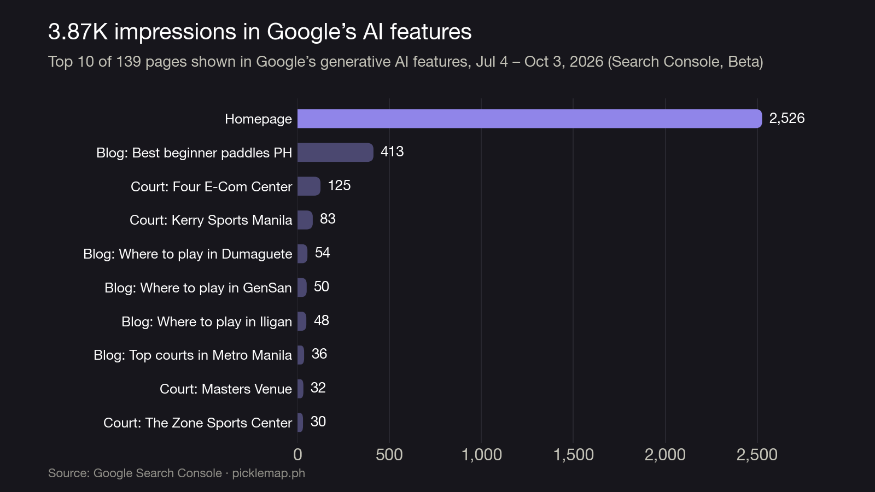
Task: Select the Top courts in Metro Manila bar
Action: pos(301,355)
